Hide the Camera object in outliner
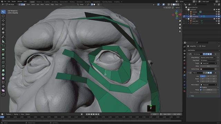 tap(217, 12)
